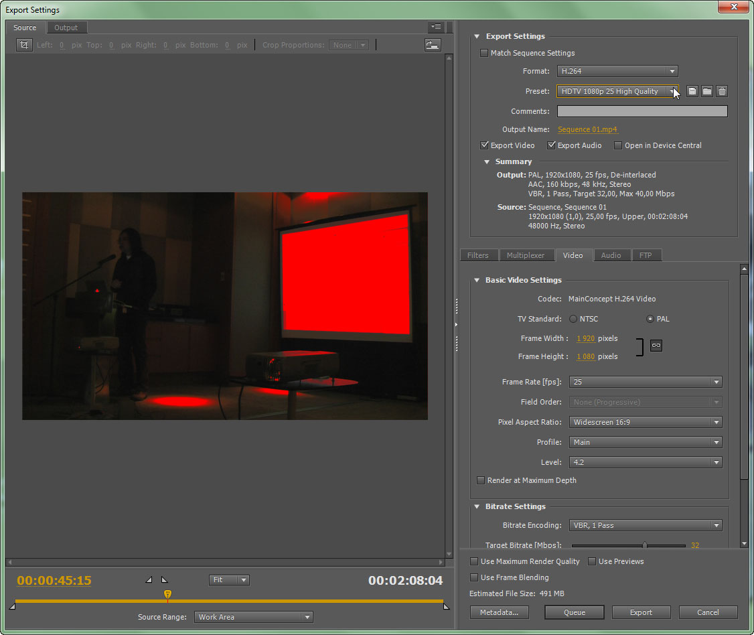The image size is (754, 635).
Task: Click the Set Out Point triangle
Action: tap(165, 579)
